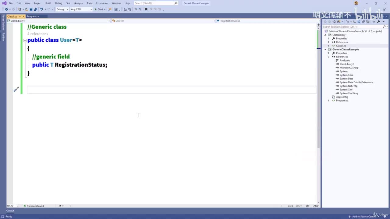Open the Output panel tab
Screen dimensions: 390x219
[10, 210]
